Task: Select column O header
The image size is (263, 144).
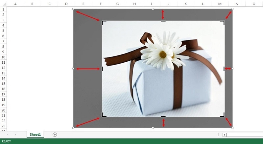Action: coord(254,4)
